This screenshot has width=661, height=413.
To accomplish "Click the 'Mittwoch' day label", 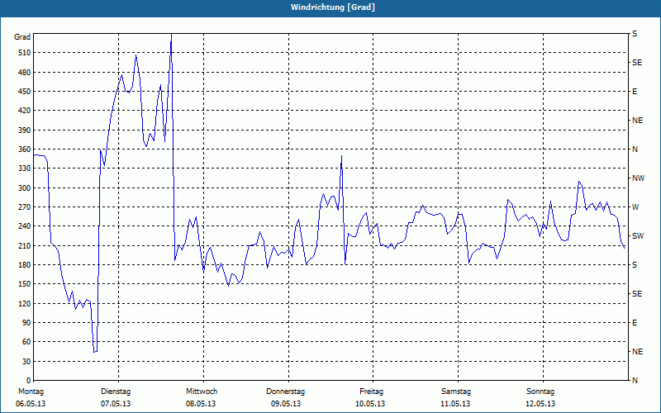I will point(202,392).
